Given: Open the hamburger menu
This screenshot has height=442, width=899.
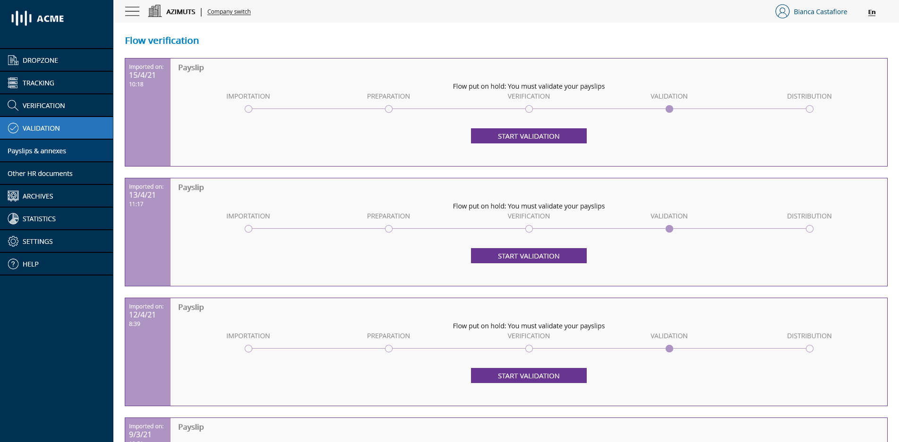Looking at the screenshot, I should [132, 11].
